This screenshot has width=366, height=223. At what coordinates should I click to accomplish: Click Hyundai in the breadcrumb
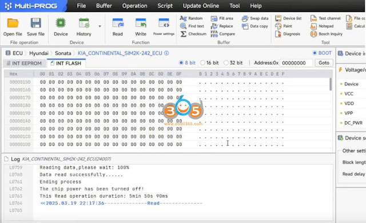click(39, 53)
